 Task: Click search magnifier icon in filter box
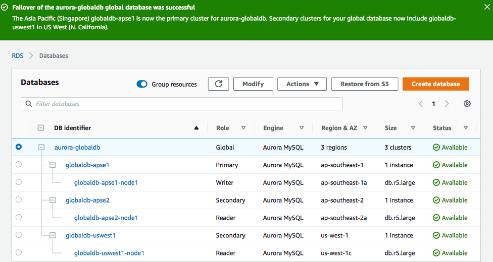coord(29,104)
